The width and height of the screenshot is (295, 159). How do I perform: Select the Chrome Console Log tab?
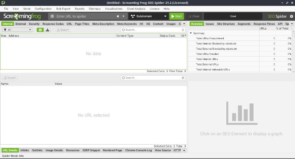[139, 150]
